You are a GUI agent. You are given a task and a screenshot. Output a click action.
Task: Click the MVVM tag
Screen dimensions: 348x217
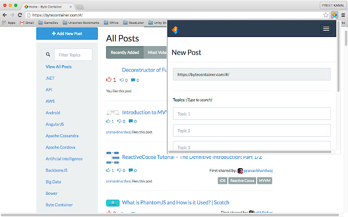click(265, 181)
